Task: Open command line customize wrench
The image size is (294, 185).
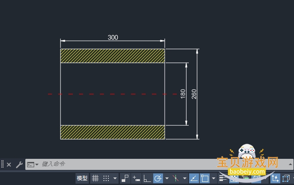Action: 19,165
